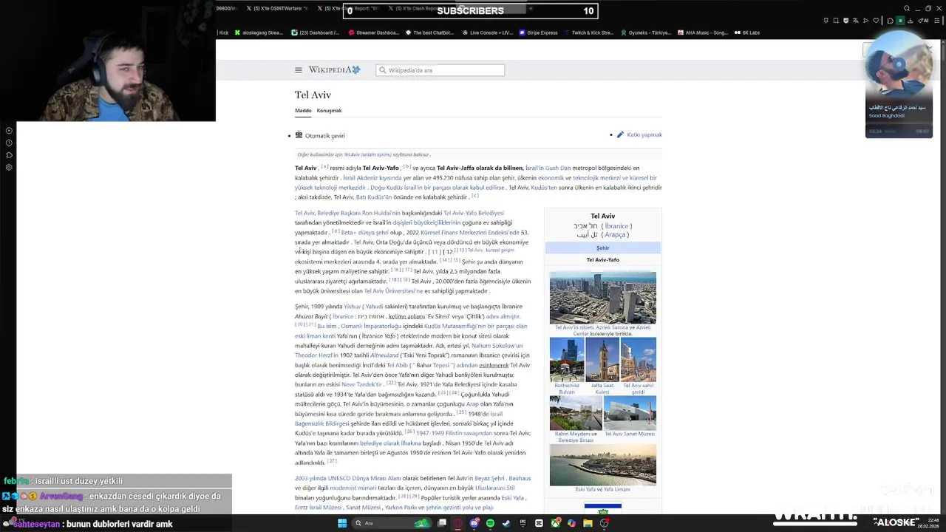Open The best ChatBot bookmark

(429, 33)
